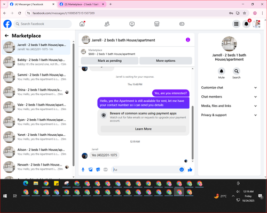The width and height of the screenshot is (267, 213).
Task: Click the message "Yes (402)201-1075"
Action: [104, 155]
